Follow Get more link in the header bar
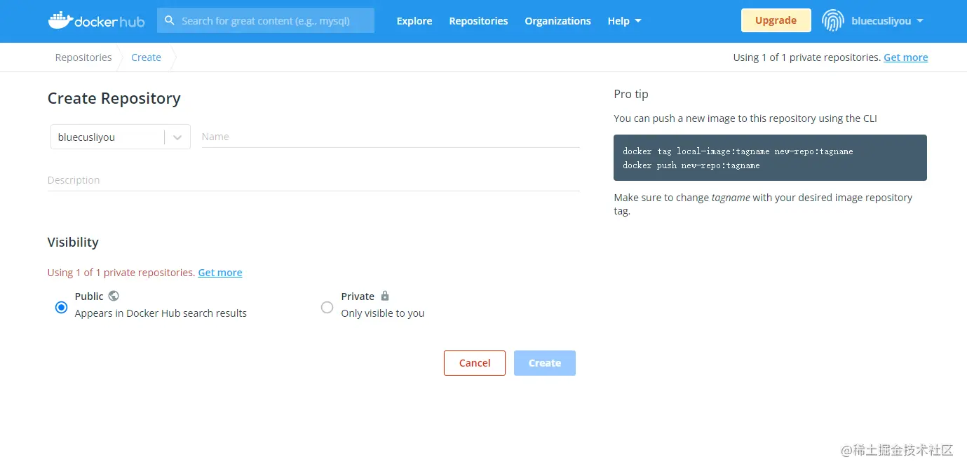Viewport: 967px width, 471px height. coord(905,57)
